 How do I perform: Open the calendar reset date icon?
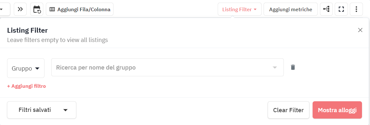coord(37,9)
